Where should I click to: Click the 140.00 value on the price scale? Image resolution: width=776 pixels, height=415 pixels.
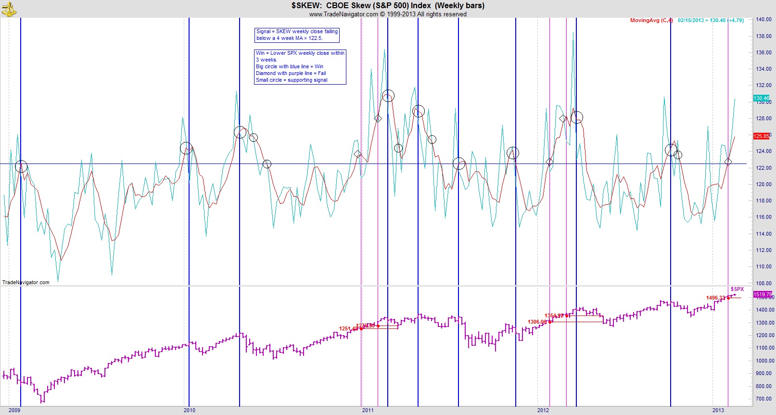coord(764,20)
